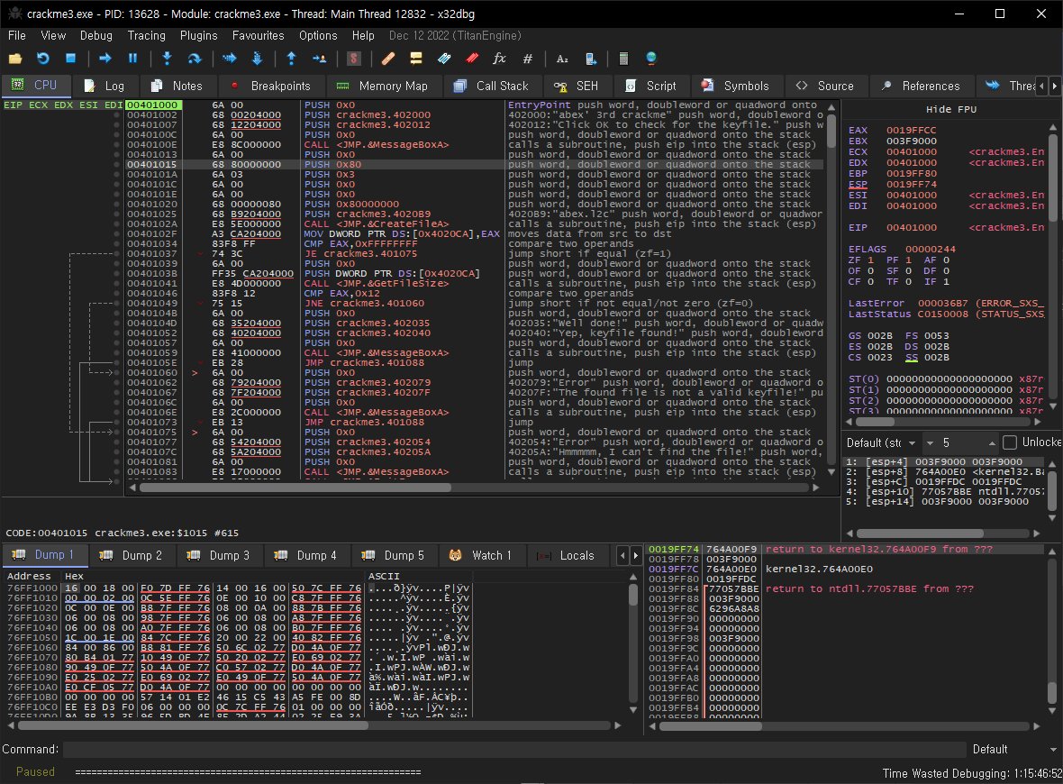Open the Plugins menu

(x=198, y=35)
